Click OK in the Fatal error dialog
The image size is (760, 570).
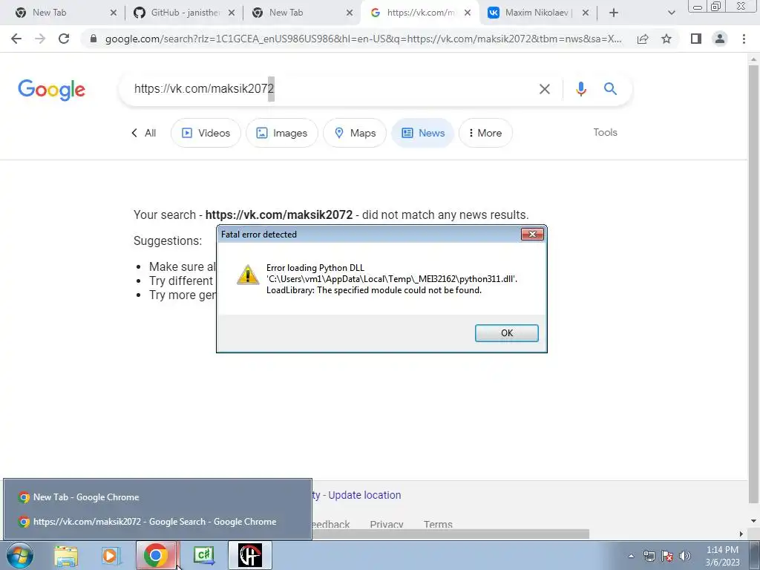[506, 333]
